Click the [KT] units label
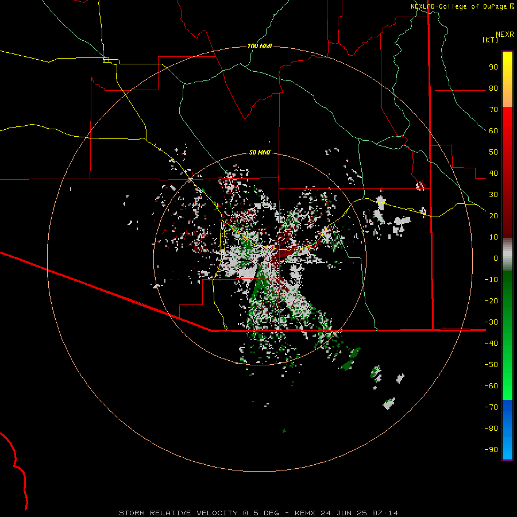The image size is (517, 517). [490, 40]
